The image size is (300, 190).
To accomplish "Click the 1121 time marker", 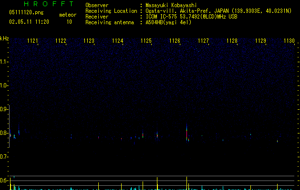I will 32,41.
